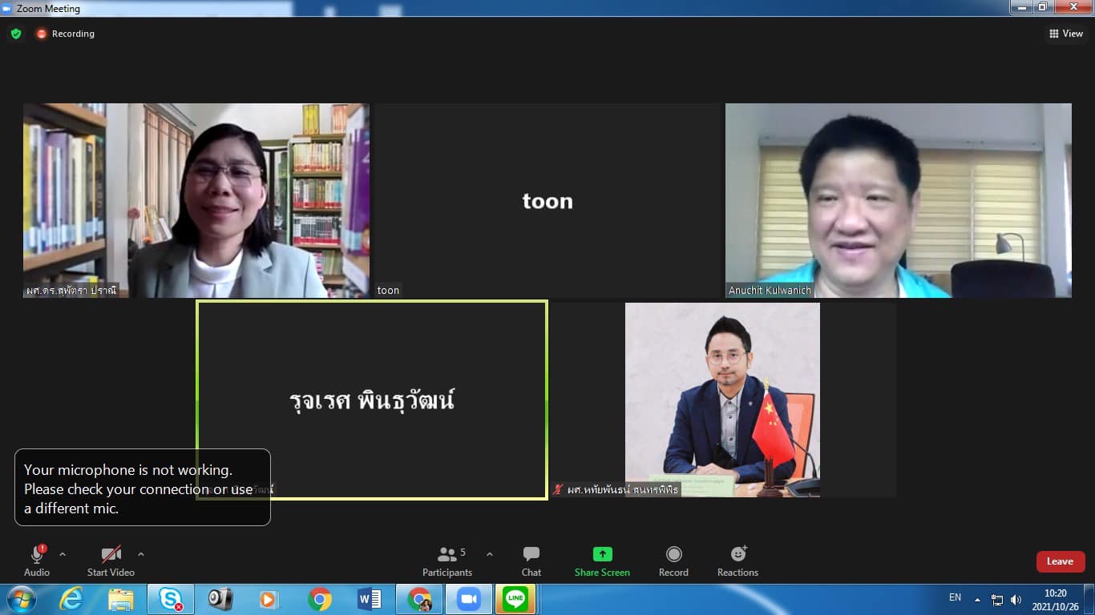Expand video options arrow next to Start Video
Image resolution: width=1095 pixels, height=615 pixels.
click(x=141, y=554)
